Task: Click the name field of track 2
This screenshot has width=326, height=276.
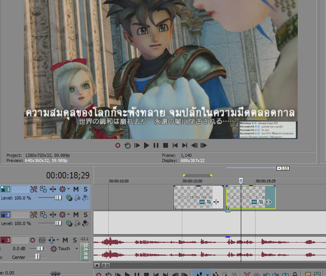Action: [20, 214]
